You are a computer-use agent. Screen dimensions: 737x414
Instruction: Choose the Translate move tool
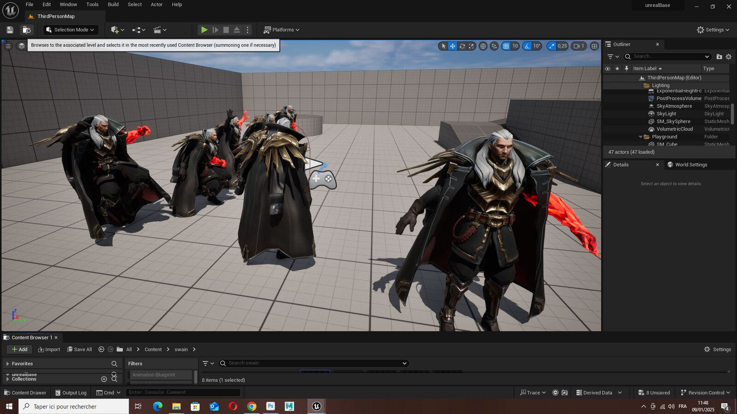pyautogui.click(x=453, y=46)
